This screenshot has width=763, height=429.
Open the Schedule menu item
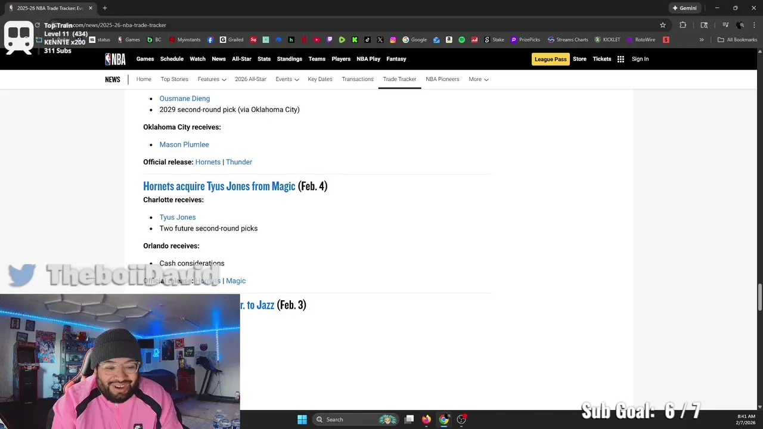pyautogui.click(x=172, y=59)
